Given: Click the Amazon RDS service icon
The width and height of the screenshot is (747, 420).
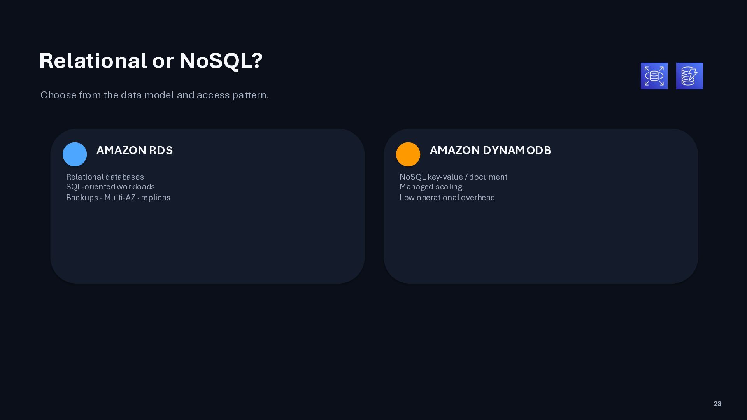Looking at the screenshot, I should 654,76.
